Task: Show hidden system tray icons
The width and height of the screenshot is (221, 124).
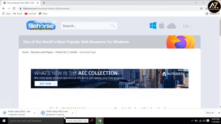Action: click(192, 121)
